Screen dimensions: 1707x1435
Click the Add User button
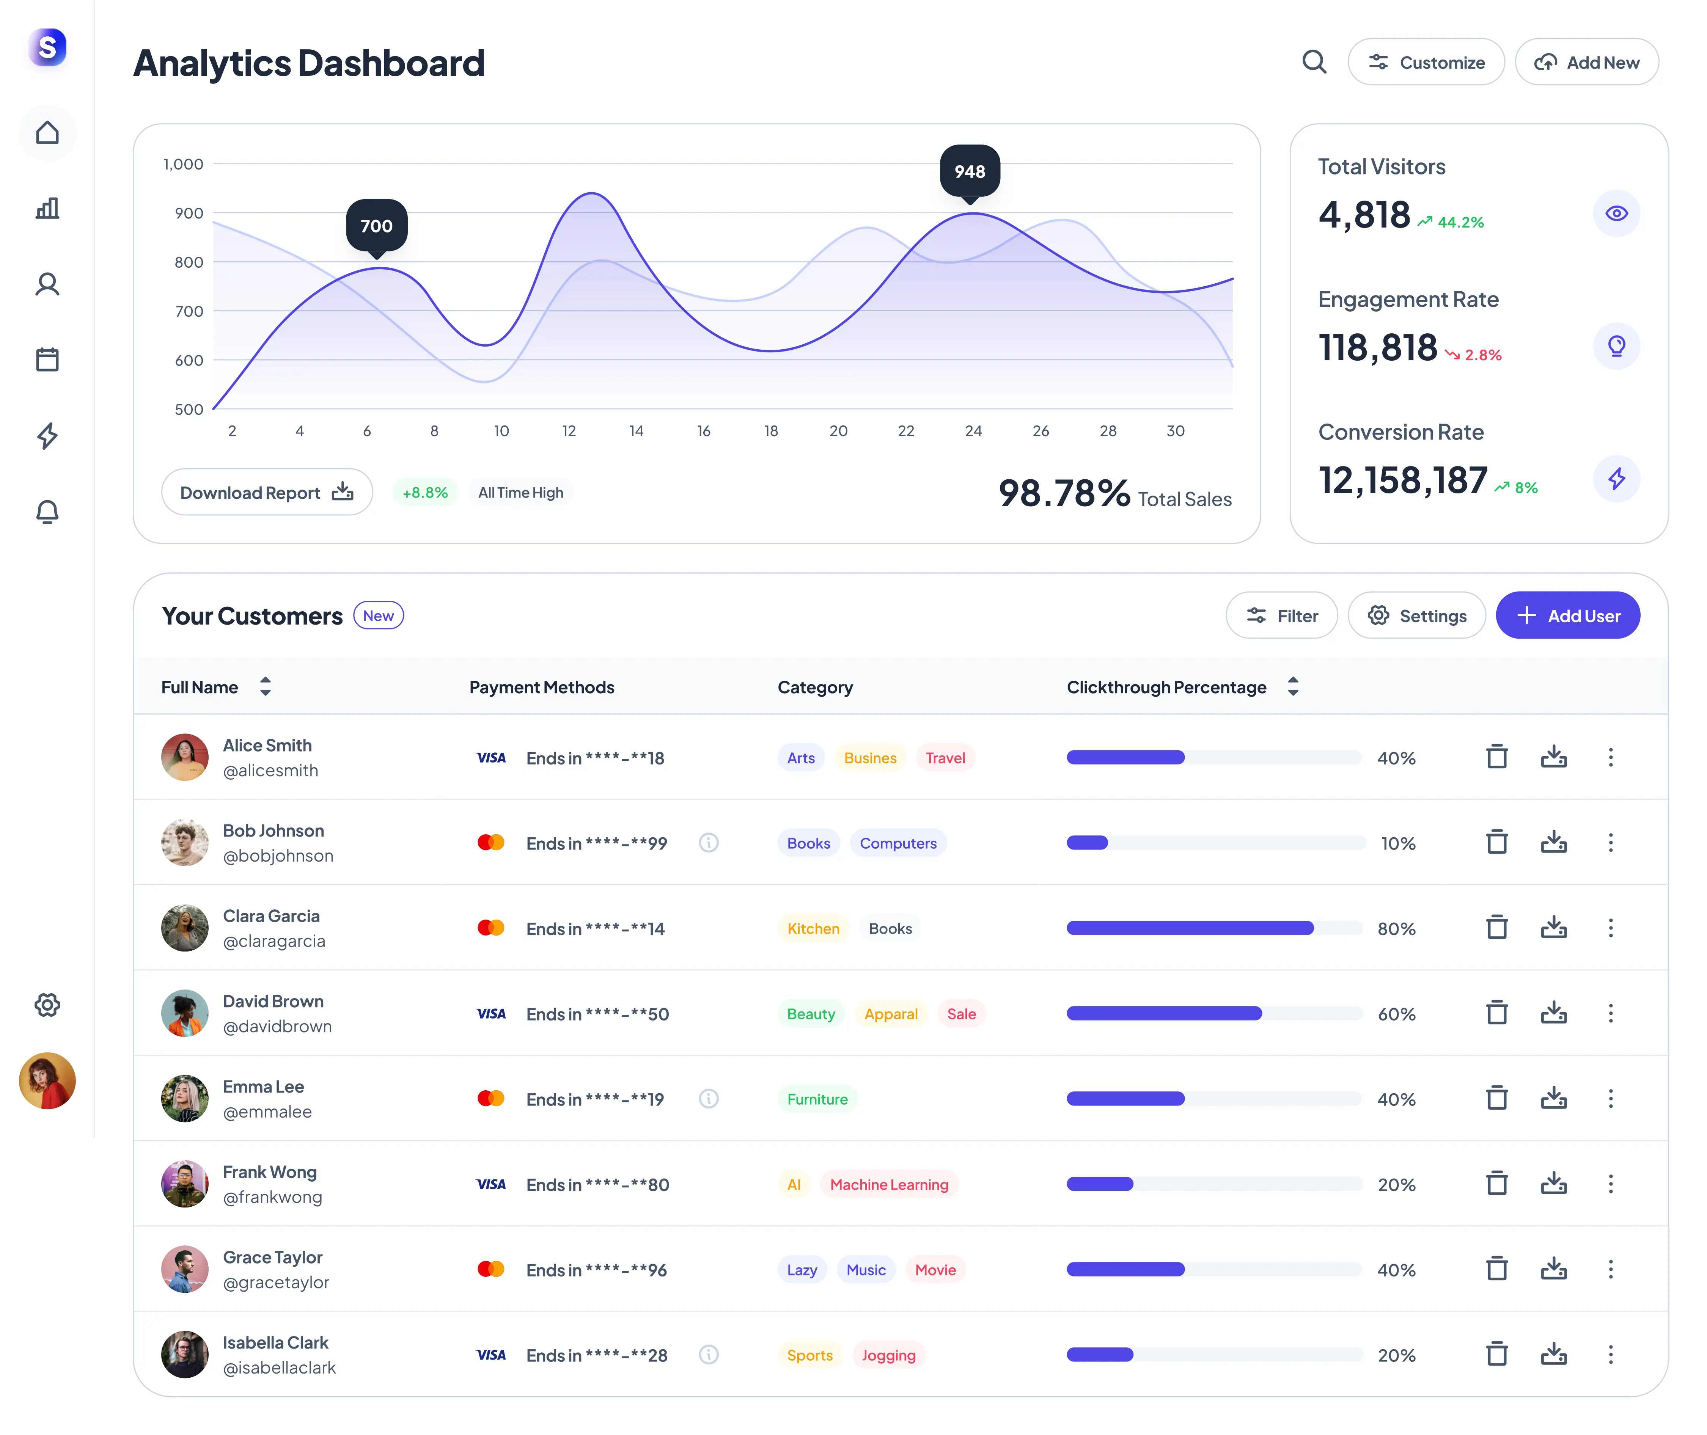[x=1568, y=616]
